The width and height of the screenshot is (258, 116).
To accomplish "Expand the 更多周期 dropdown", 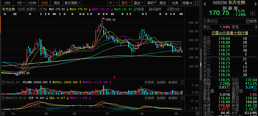I will tap(72, 3).
